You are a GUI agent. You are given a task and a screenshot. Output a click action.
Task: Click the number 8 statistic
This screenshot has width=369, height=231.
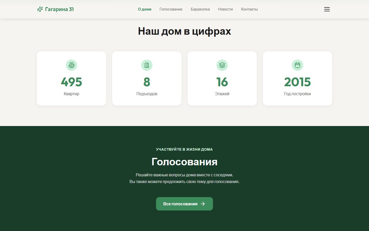[147, 82]
